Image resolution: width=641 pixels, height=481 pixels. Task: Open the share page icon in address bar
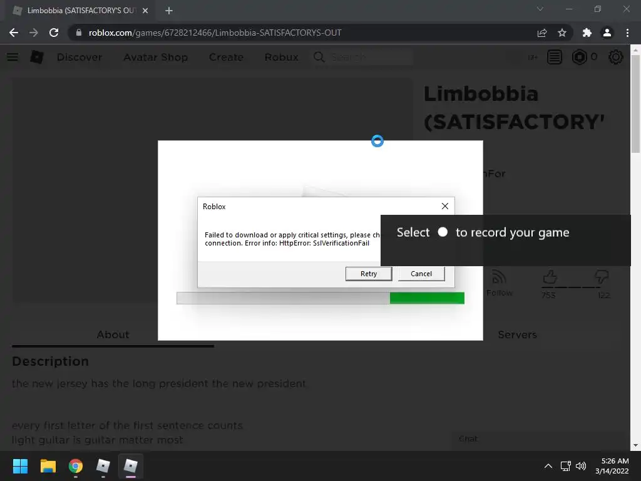coord(542,33)
